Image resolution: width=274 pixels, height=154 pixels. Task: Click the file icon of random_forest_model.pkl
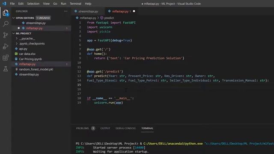(17, 69)
